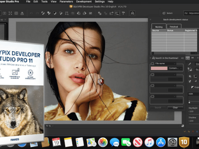Open the Edit menu

point(36,2)
